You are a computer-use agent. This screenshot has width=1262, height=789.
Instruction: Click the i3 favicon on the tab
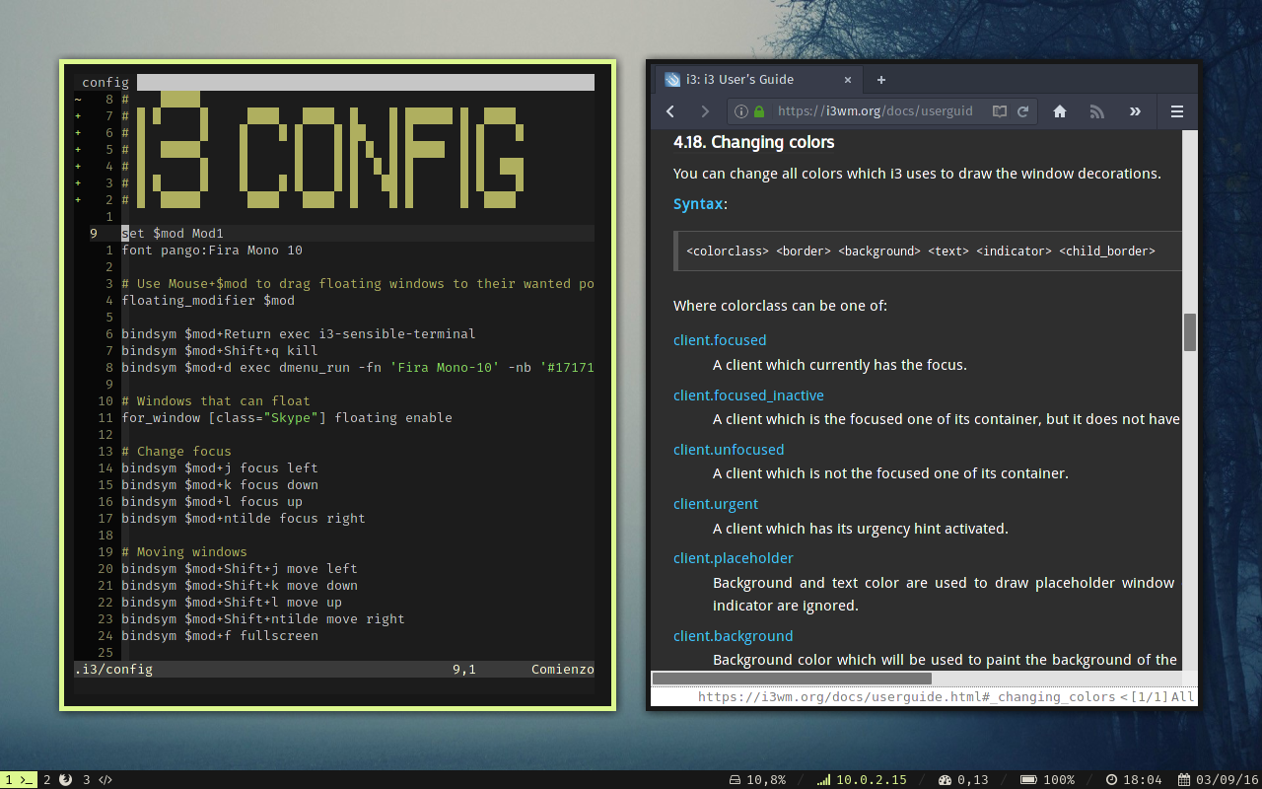[672, 80]
